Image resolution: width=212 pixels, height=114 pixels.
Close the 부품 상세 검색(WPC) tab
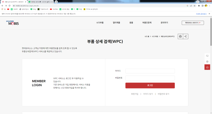(x=26, y=2)
